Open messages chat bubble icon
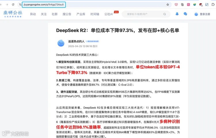 [x=185, y=14]
